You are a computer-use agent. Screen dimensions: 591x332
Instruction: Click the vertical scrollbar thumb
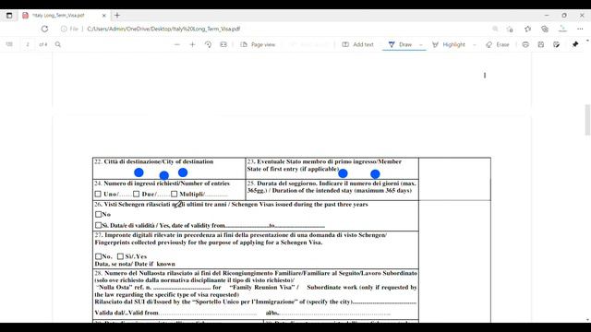pos(587,120)
